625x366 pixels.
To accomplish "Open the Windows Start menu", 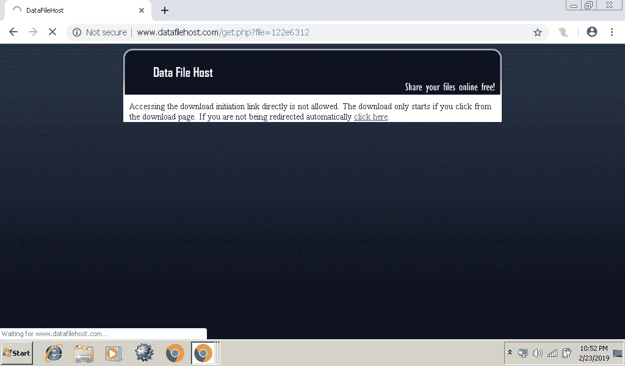I will click(16, 353).
